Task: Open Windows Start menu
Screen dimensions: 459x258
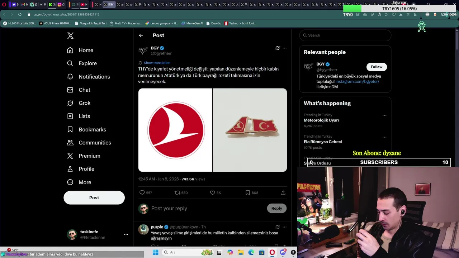Action: pyautogui.click(x=155, y=252)
